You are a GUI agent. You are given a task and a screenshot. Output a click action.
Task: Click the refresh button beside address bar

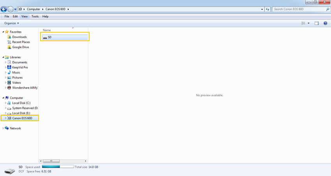[268, 9]
